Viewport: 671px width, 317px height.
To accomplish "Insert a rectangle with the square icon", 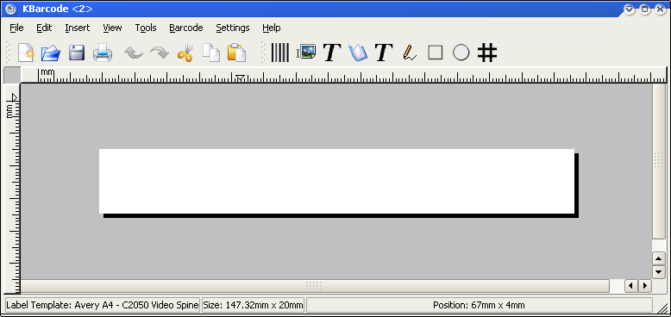I will coord(436,53).
